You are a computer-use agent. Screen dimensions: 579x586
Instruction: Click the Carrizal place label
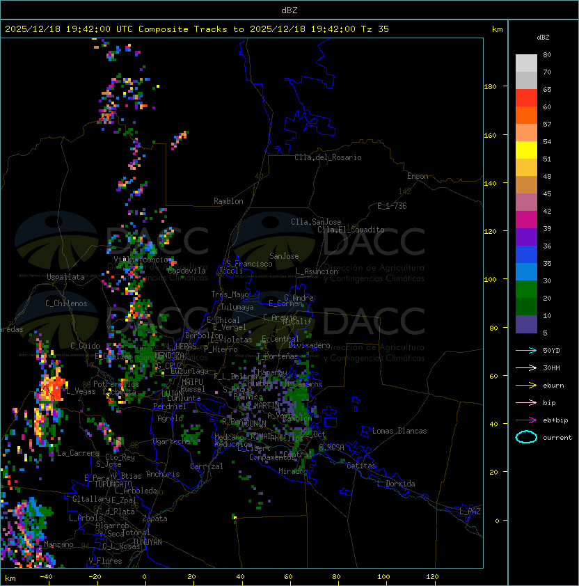(x=206, y=466)
